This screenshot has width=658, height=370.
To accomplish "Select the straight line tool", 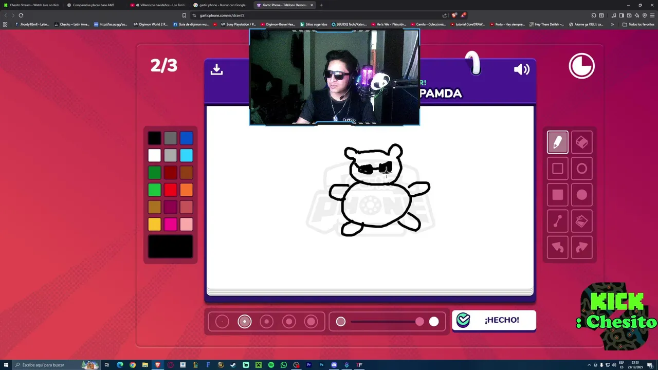I will (557, 221).
